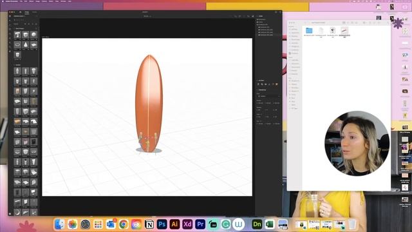This screenshot has height=232, width=412.
Task: Click the Position X field in Properties
Action: click(259, 103)
